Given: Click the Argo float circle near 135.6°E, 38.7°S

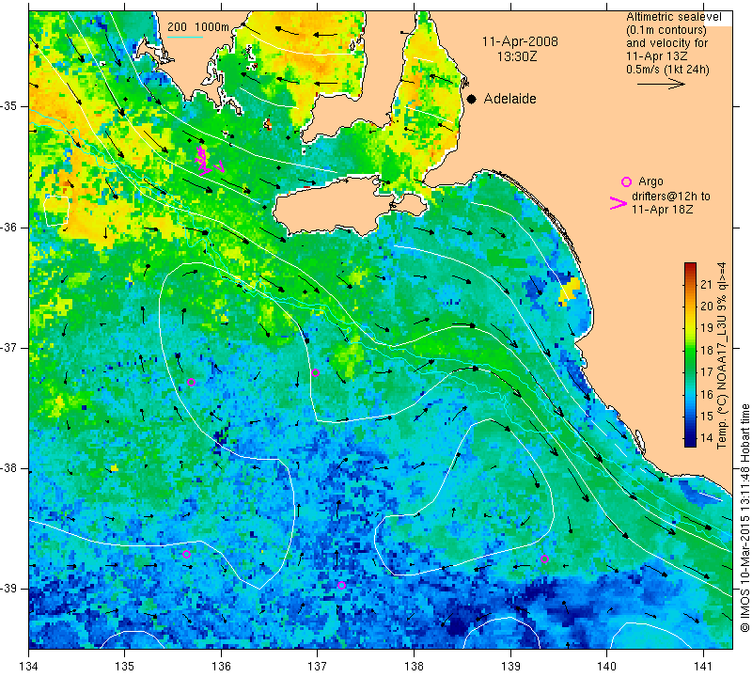Looking at the screenshot, I should [x=186, y=554].
